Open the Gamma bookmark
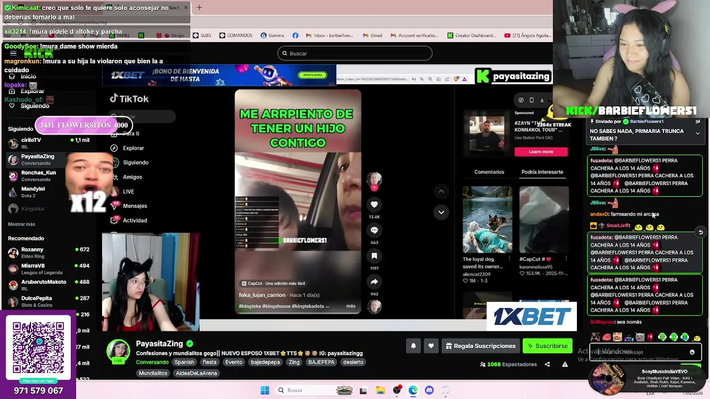This screenshot has height=399, width=710. click(x=272, y=35)
